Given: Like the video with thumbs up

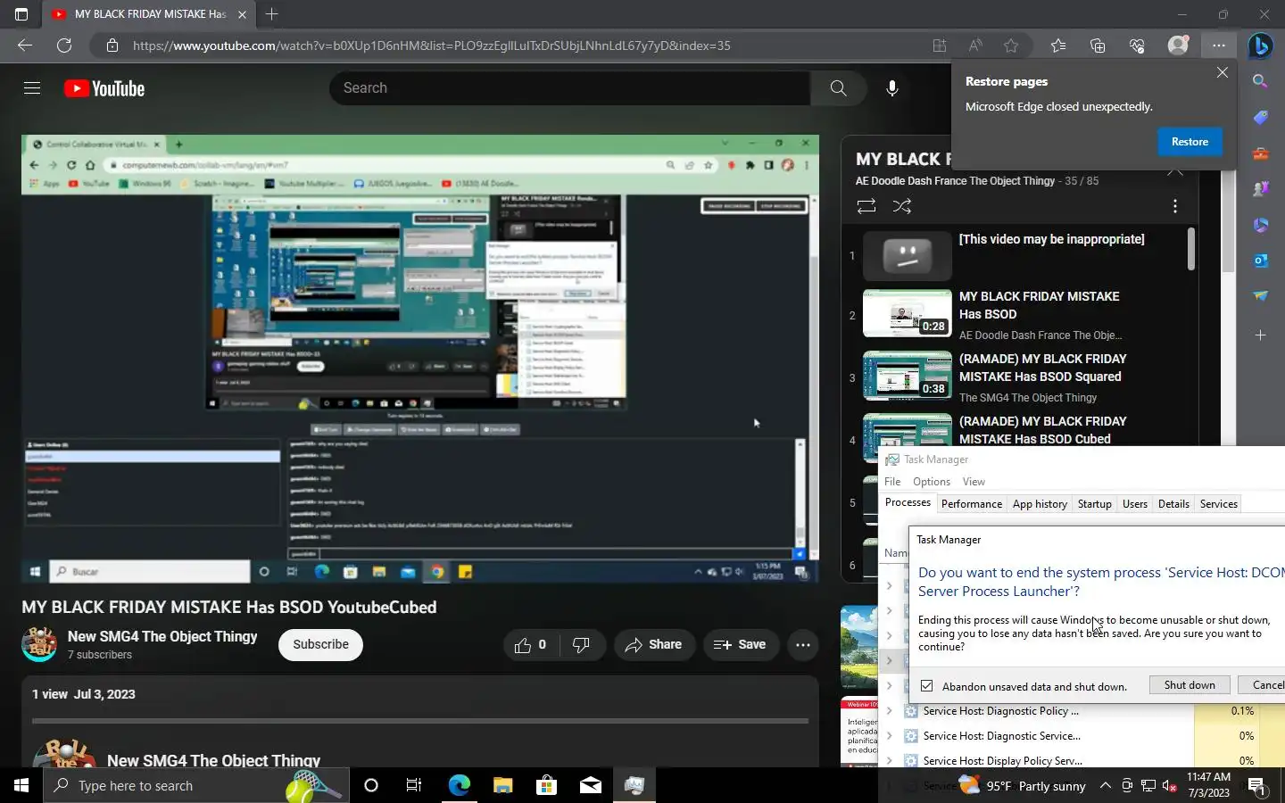Looking at the screenshot, I should click(530, 644).
